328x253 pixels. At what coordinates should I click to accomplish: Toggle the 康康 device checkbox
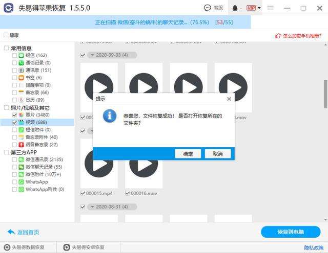6,35
